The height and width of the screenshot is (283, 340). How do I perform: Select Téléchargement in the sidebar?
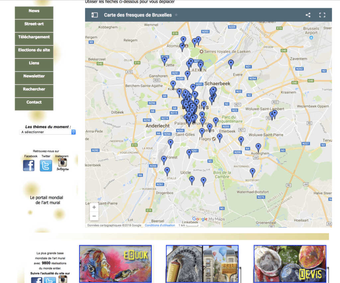pyautogui.click(x=34, y=37)
